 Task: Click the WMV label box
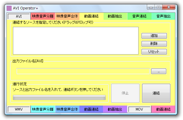[x=19, y=109]
